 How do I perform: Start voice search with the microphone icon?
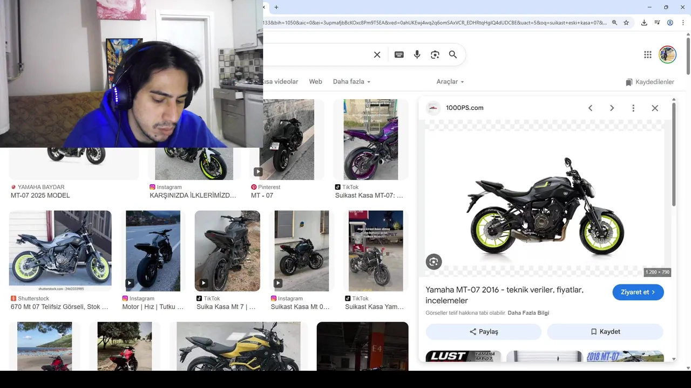tap(417, 54)
